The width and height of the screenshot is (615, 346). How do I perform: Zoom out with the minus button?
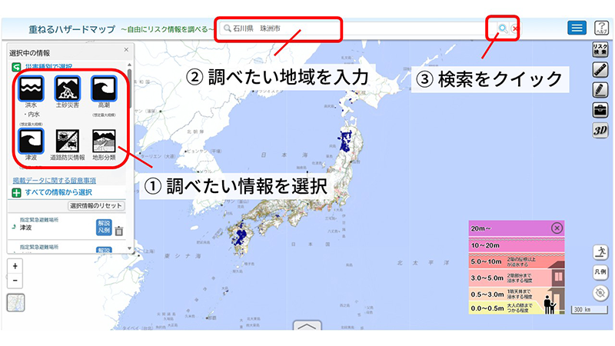(x=15, y=281)
